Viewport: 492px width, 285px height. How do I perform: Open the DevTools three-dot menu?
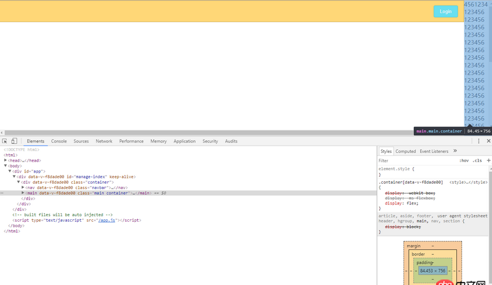click(479, 141)
